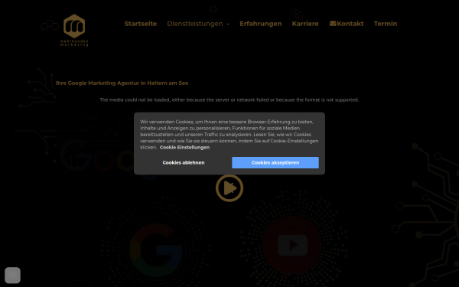
Task: Open the Termin menu link
Action: coord(386,24)
